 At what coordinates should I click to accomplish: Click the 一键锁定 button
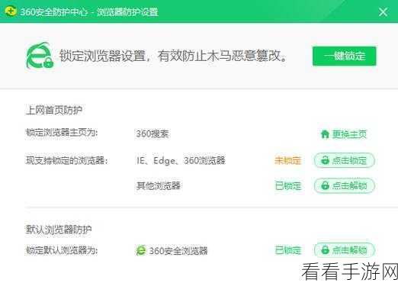(344, 56)
